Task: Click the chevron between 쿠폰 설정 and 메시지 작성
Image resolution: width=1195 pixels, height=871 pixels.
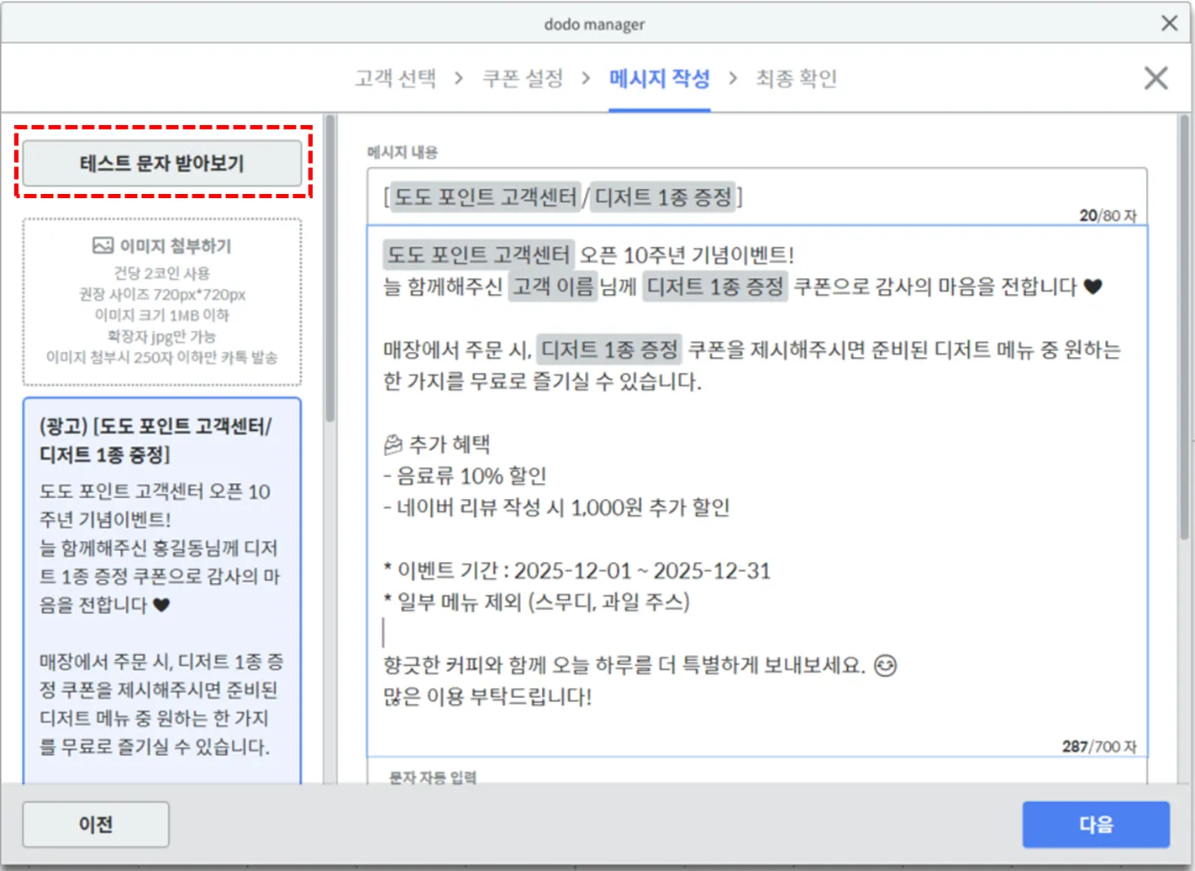Action: point(587,78)
